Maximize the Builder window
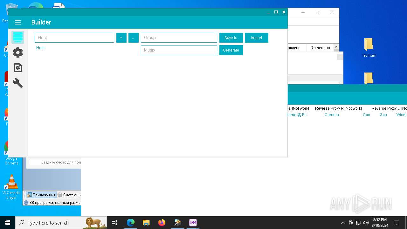The height and width of the screenshot is (229, 407). [276, 12]
